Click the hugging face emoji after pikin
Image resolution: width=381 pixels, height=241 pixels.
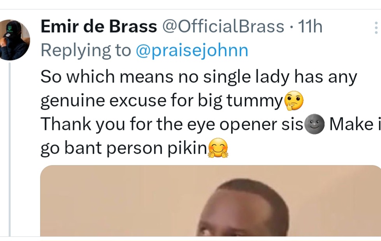[x=218, y=148]
